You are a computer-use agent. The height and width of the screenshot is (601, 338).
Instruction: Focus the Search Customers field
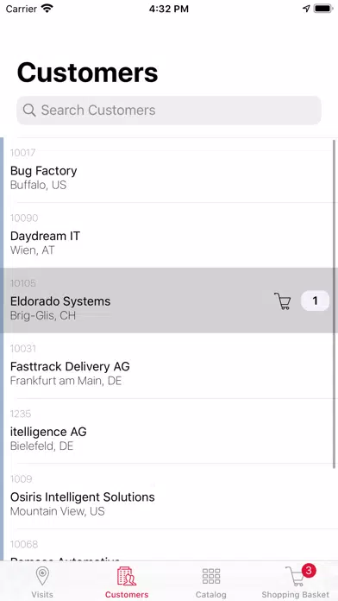(x=169, y=111)
